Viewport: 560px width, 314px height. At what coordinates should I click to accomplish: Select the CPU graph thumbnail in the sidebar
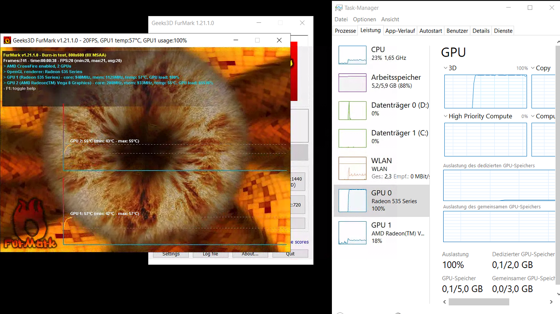click(352, 55)
